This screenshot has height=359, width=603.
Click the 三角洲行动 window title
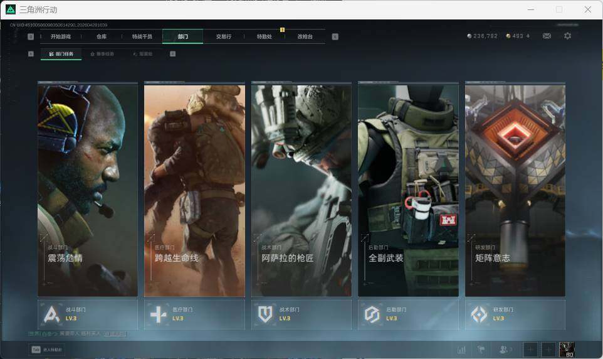point(38,9)
